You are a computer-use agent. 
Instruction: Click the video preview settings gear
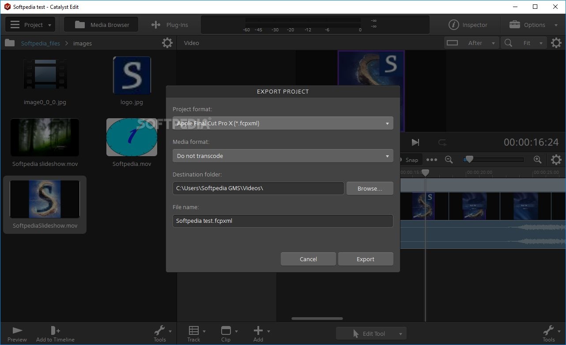point(556,43)
